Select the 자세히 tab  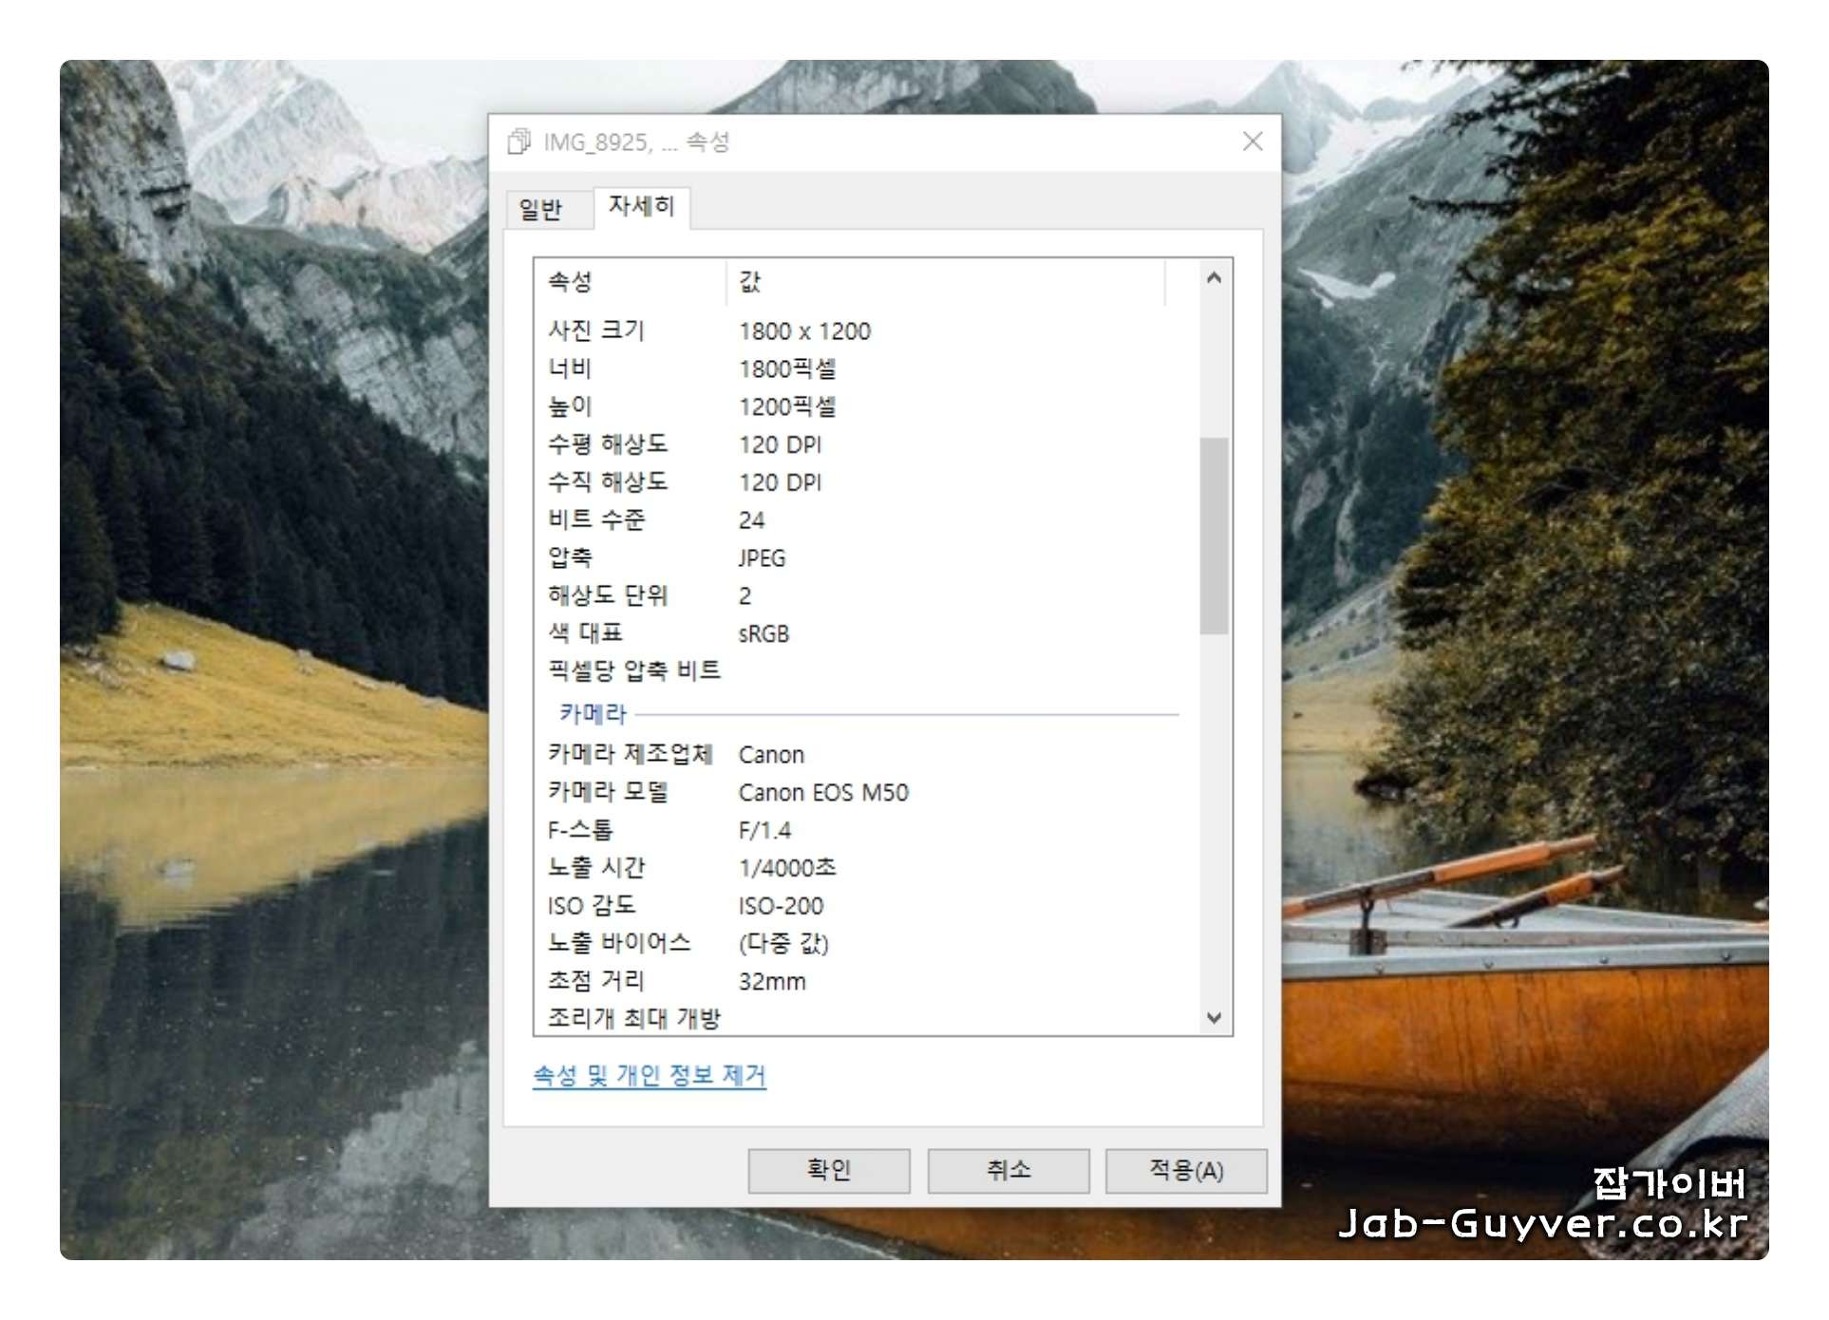[641, 206]
